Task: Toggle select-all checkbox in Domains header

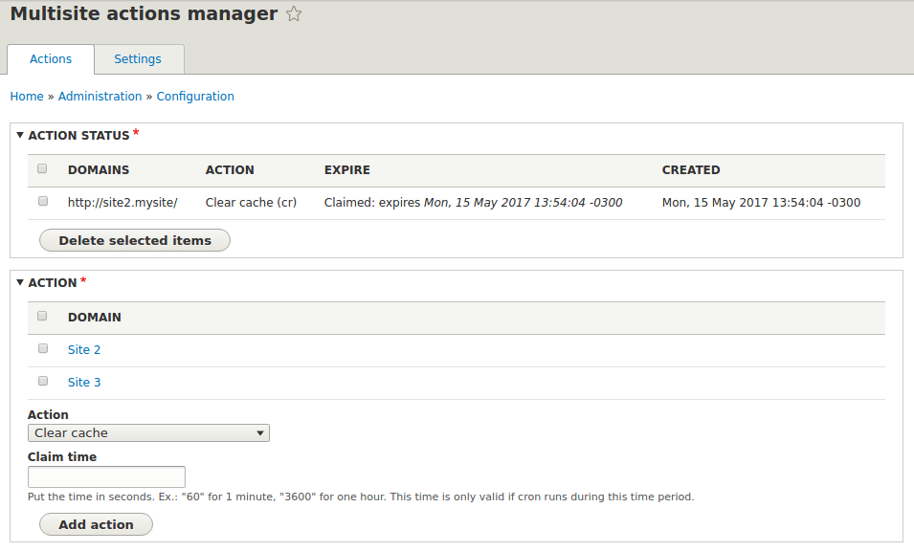Action: click(x=42, y=168)
